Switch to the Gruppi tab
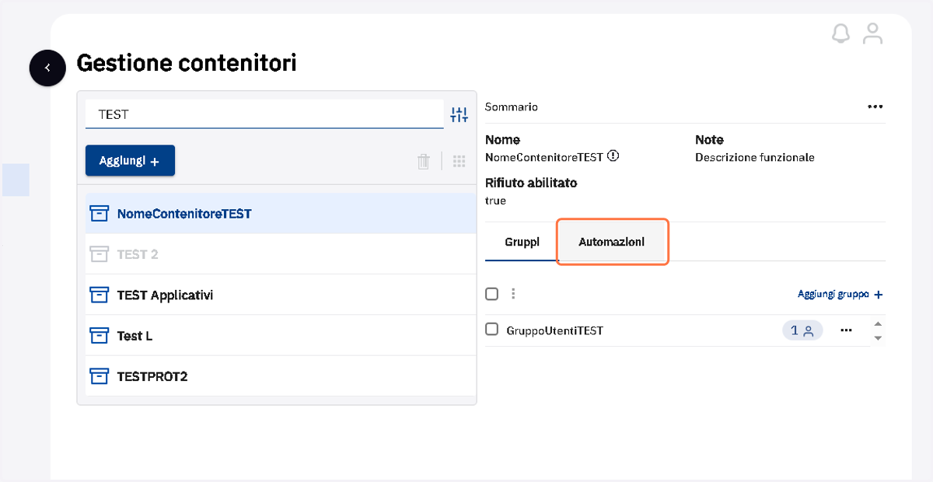Viewport: 933px width, 482px height. [522, 242]
